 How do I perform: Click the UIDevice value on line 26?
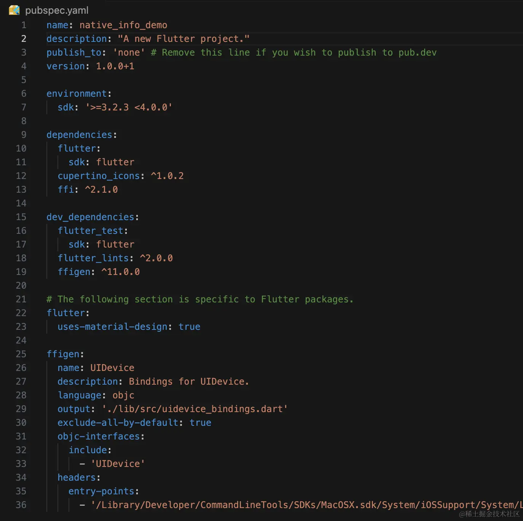[x=112, y=368]
